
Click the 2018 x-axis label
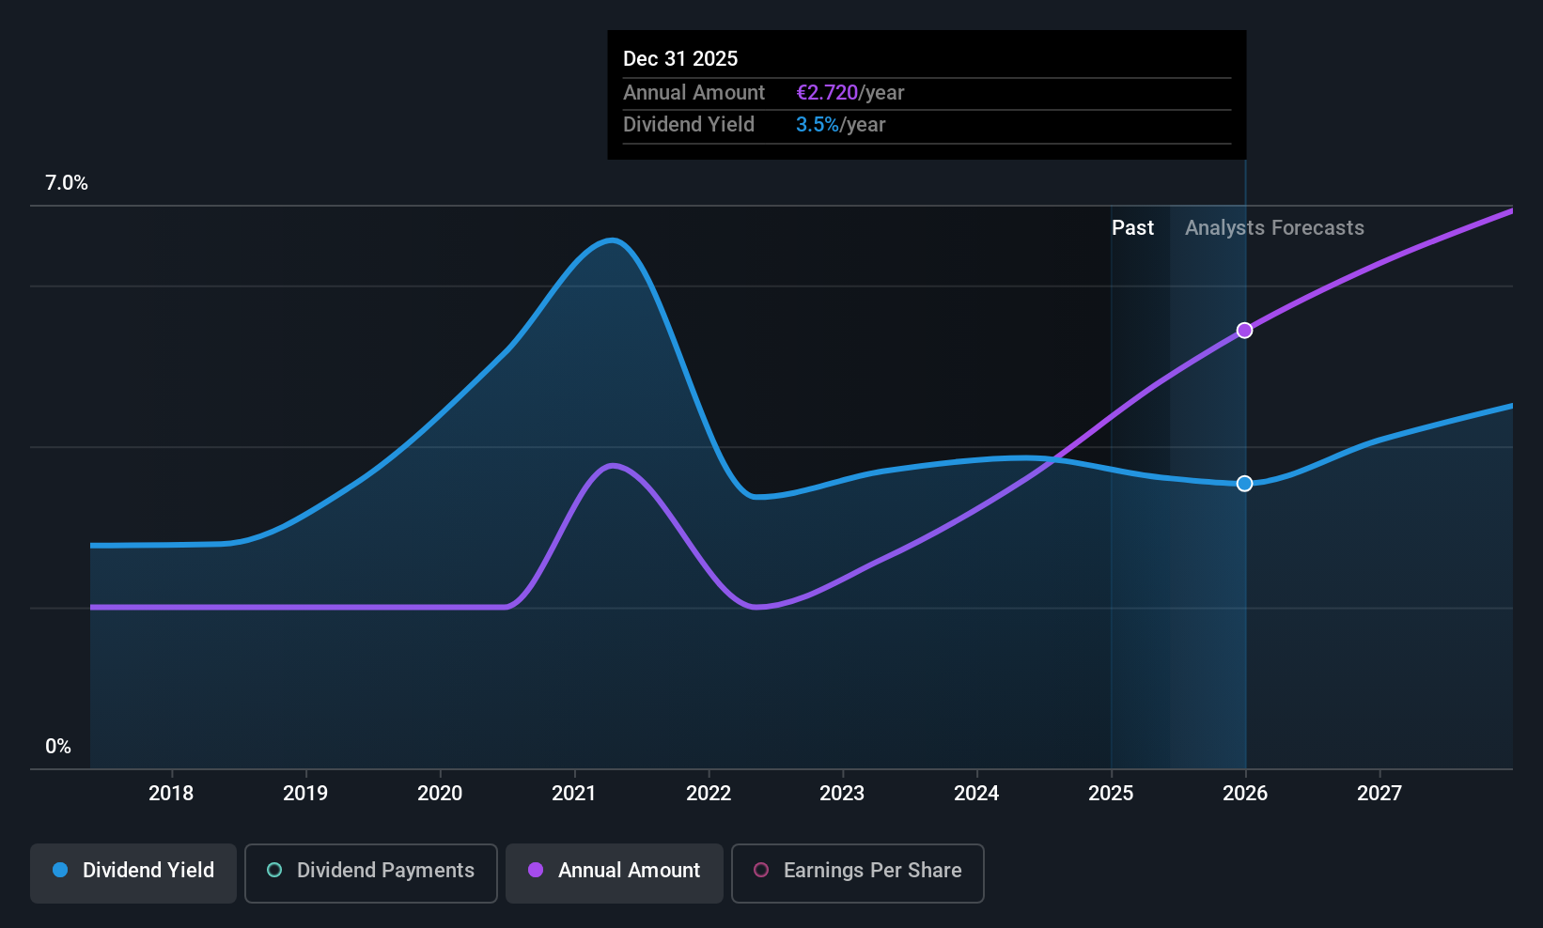[171, 794]
